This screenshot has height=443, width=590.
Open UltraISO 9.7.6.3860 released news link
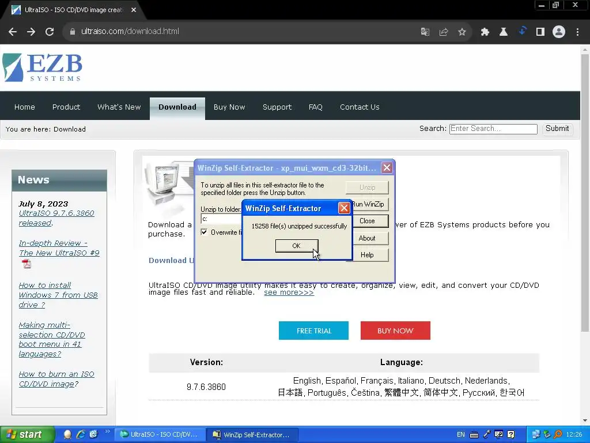coord(56,218)
